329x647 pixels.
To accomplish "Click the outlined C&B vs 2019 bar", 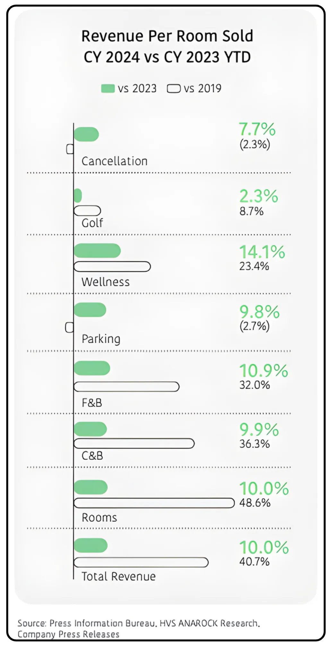I will tap(134, 444).
